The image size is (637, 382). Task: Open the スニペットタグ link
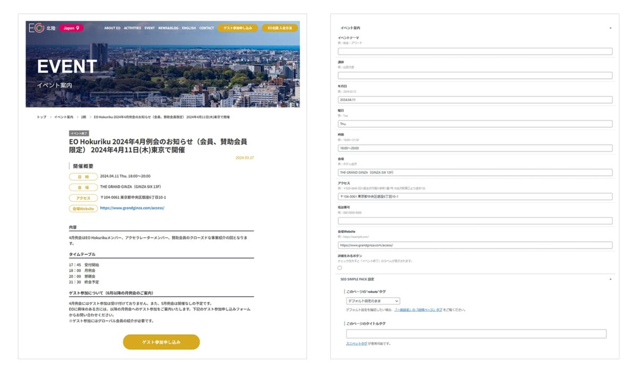pyautogui.click(x=356, y=344)
